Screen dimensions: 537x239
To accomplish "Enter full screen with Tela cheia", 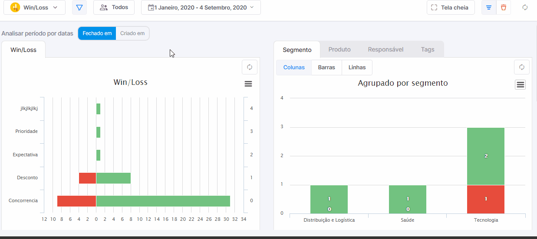I will click(451, 7).
